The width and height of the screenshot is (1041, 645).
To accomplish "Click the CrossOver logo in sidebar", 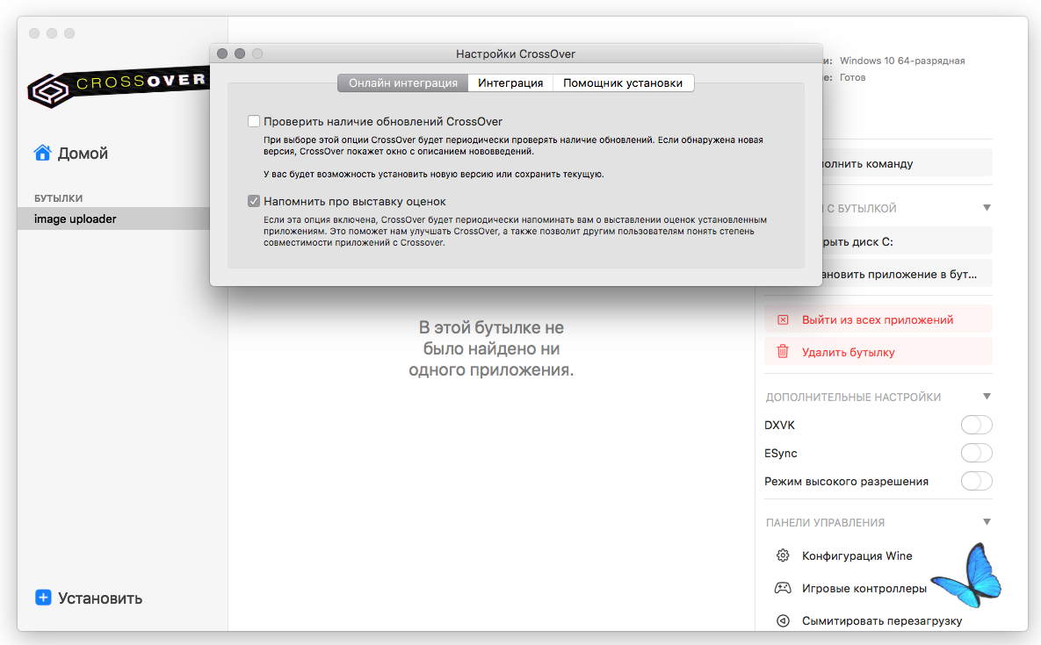I will tap(119, 86).
